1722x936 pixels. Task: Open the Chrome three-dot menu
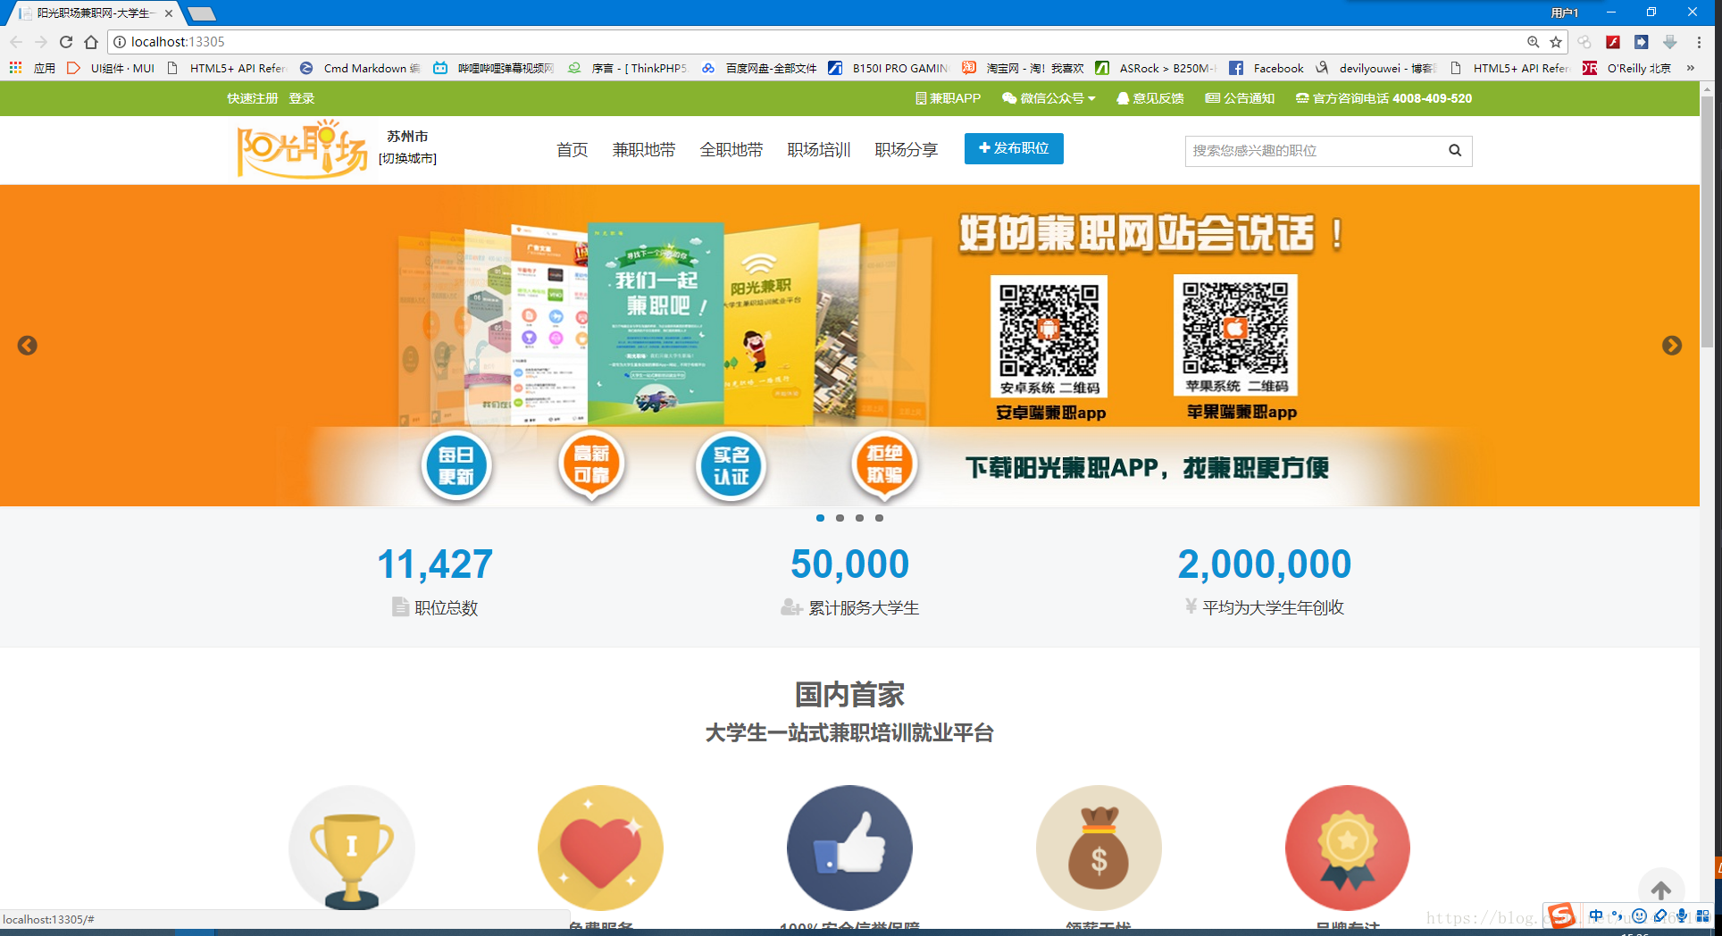[x=1699, y=42]
